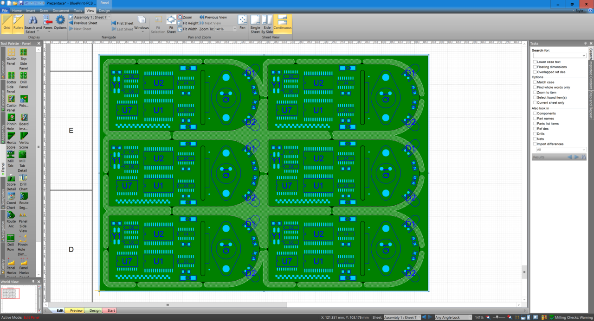This screenshot has height=321, width=594.
Task: Select the Mill Tab Detail tool
Action: [23, 162]
